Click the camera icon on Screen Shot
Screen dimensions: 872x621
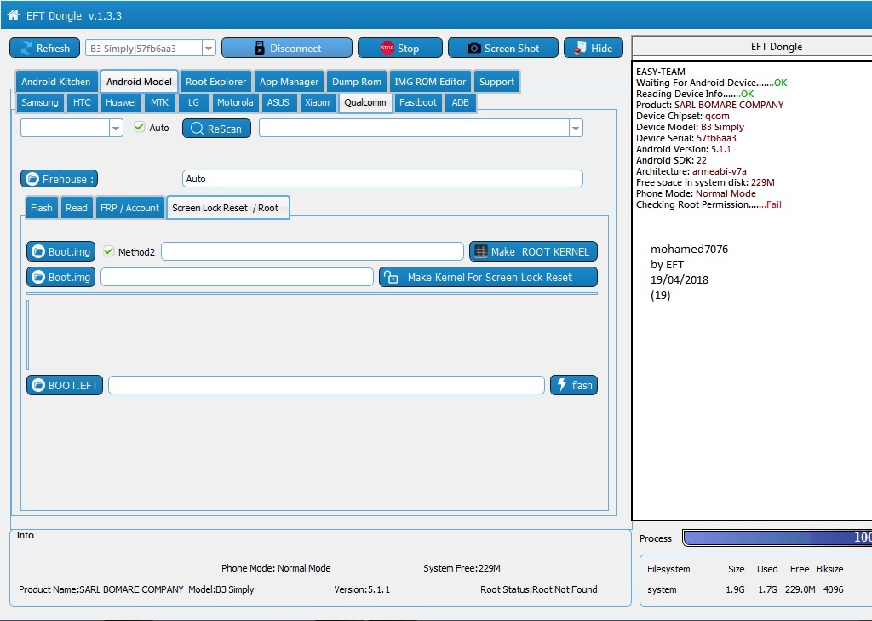473,48
